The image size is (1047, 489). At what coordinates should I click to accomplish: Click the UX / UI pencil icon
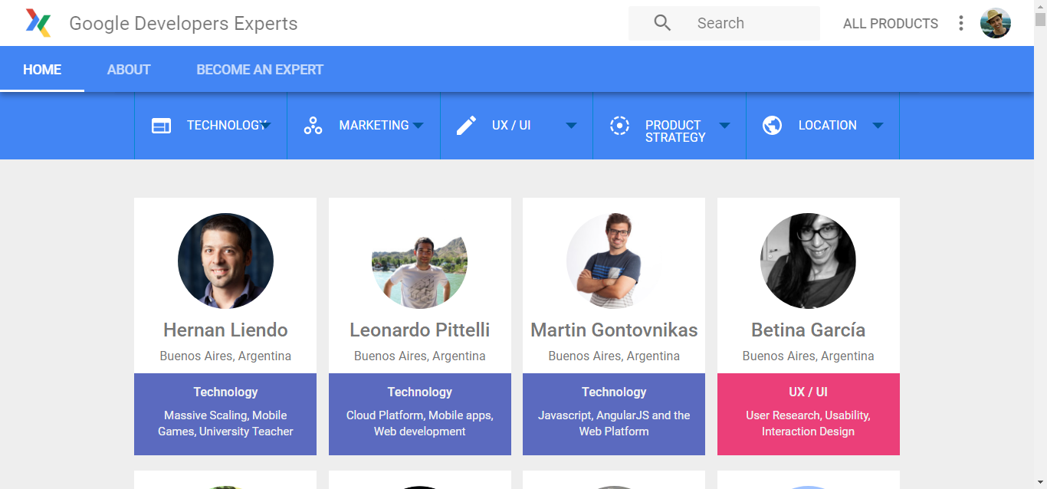[x=466, y=126]
